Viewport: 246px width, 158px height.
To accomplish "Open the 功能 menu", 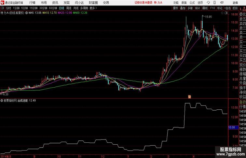I will 176,3.
